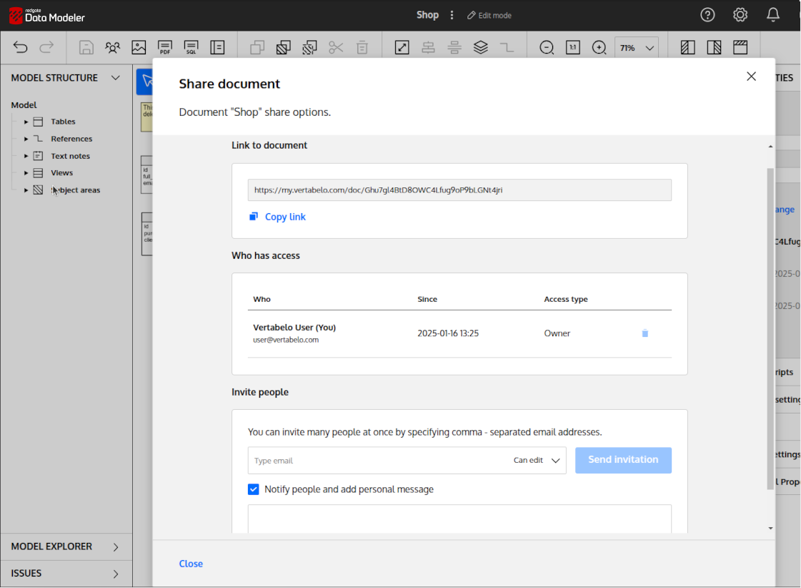This screenshot has width=801, height=588.
Task: Open the zoom percentage dropdown
Action: (636, 46)
